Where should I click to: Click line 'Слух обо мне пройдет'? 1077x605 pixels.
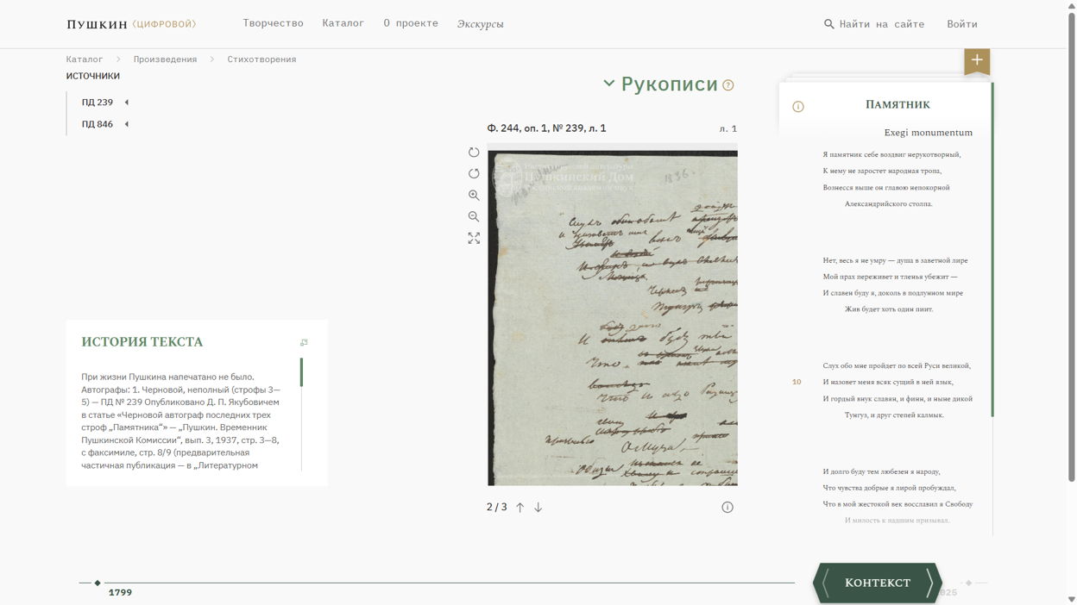pos(897,365)
